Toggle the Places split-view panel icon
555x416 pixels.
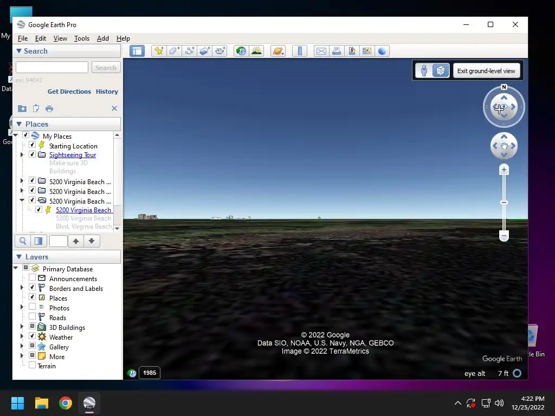pos(38,241)
